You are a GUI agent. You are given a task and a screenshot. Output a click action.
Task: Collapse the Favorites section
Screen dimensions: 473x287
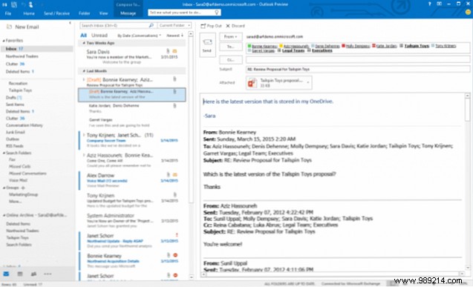[x=4, y=40]
